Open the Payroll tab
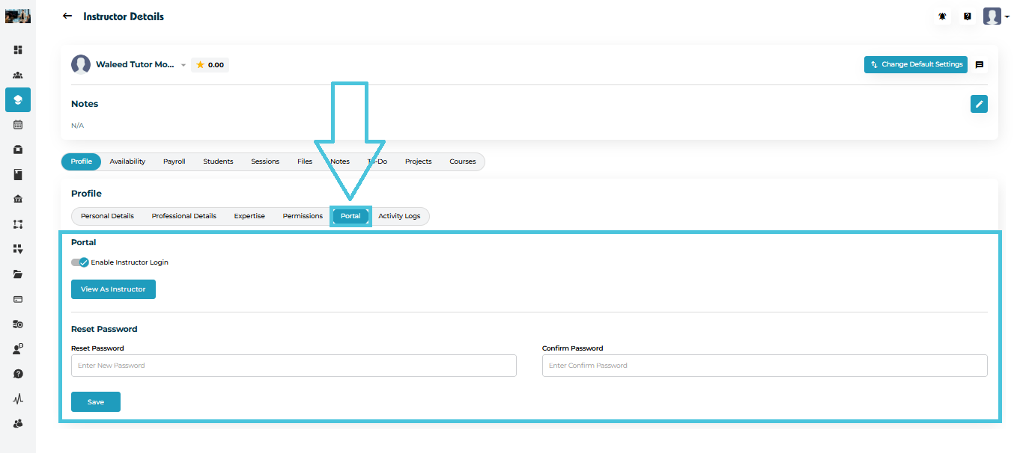The height and width of the screenshot is (453, 1023). [174, 161]
